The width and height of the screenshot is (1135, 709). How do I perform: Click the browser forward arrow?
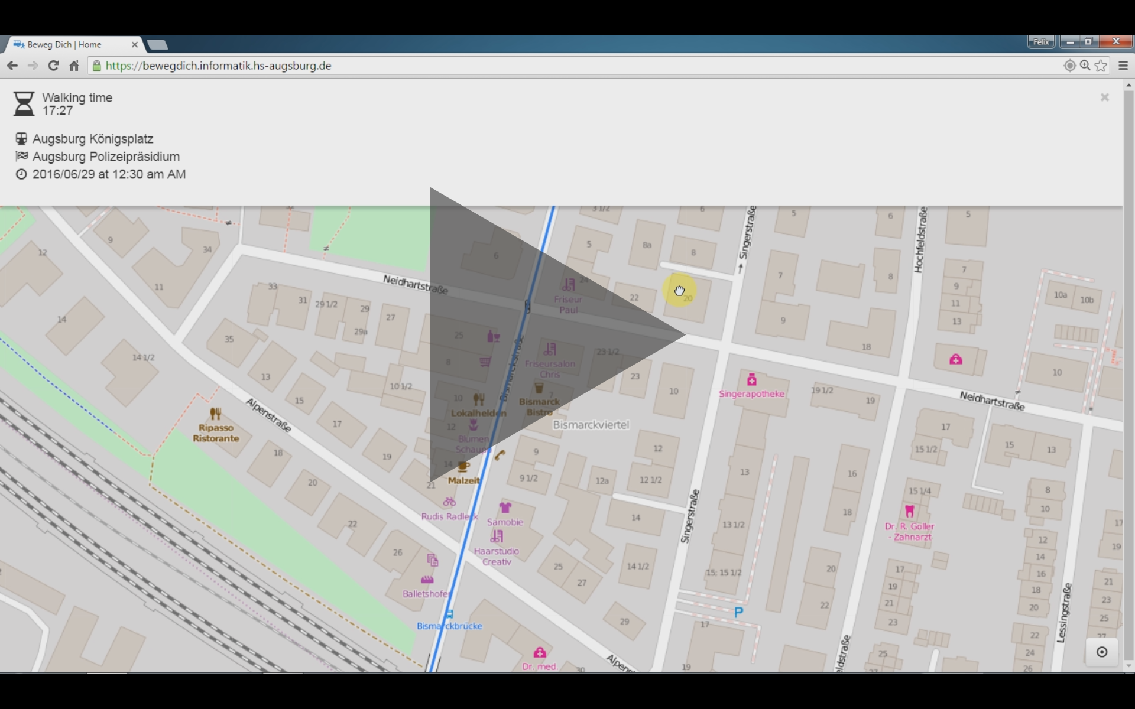[33, 66]
